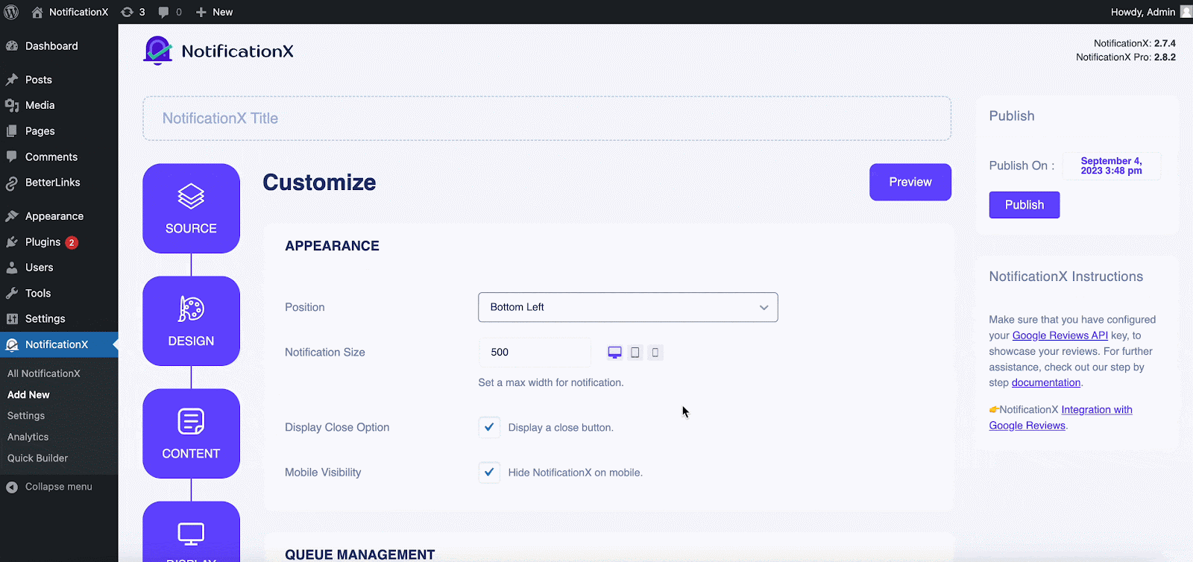Screen dimensions: 1193x562
Task: Open Users in the sidebar
Action: click(x=59, y=268)
